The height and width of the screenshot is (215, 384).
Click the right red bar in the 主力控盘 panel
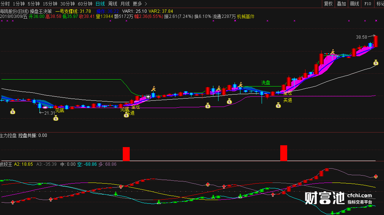tap(284, 153)
